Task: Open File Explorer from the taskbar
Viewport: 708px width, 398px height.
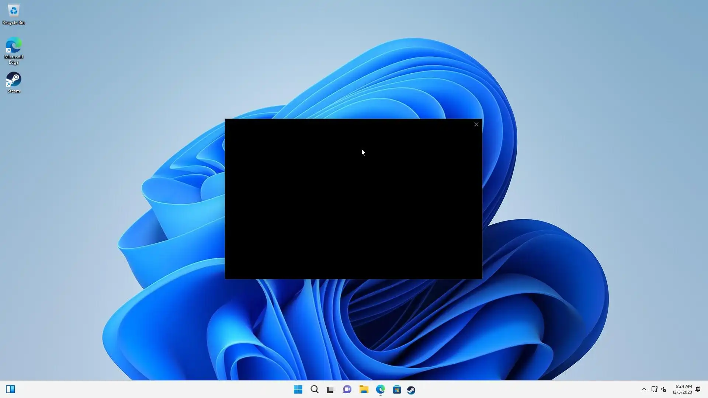Action: point(364,390)
